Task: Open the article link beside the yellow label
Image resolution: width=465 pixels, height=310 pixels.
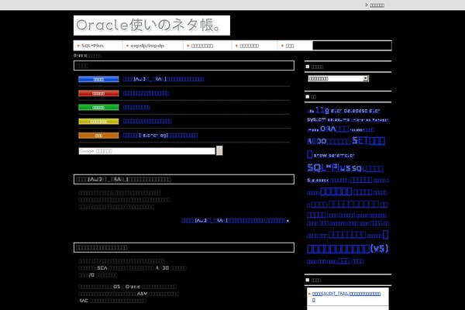Action: pos(147,121)
